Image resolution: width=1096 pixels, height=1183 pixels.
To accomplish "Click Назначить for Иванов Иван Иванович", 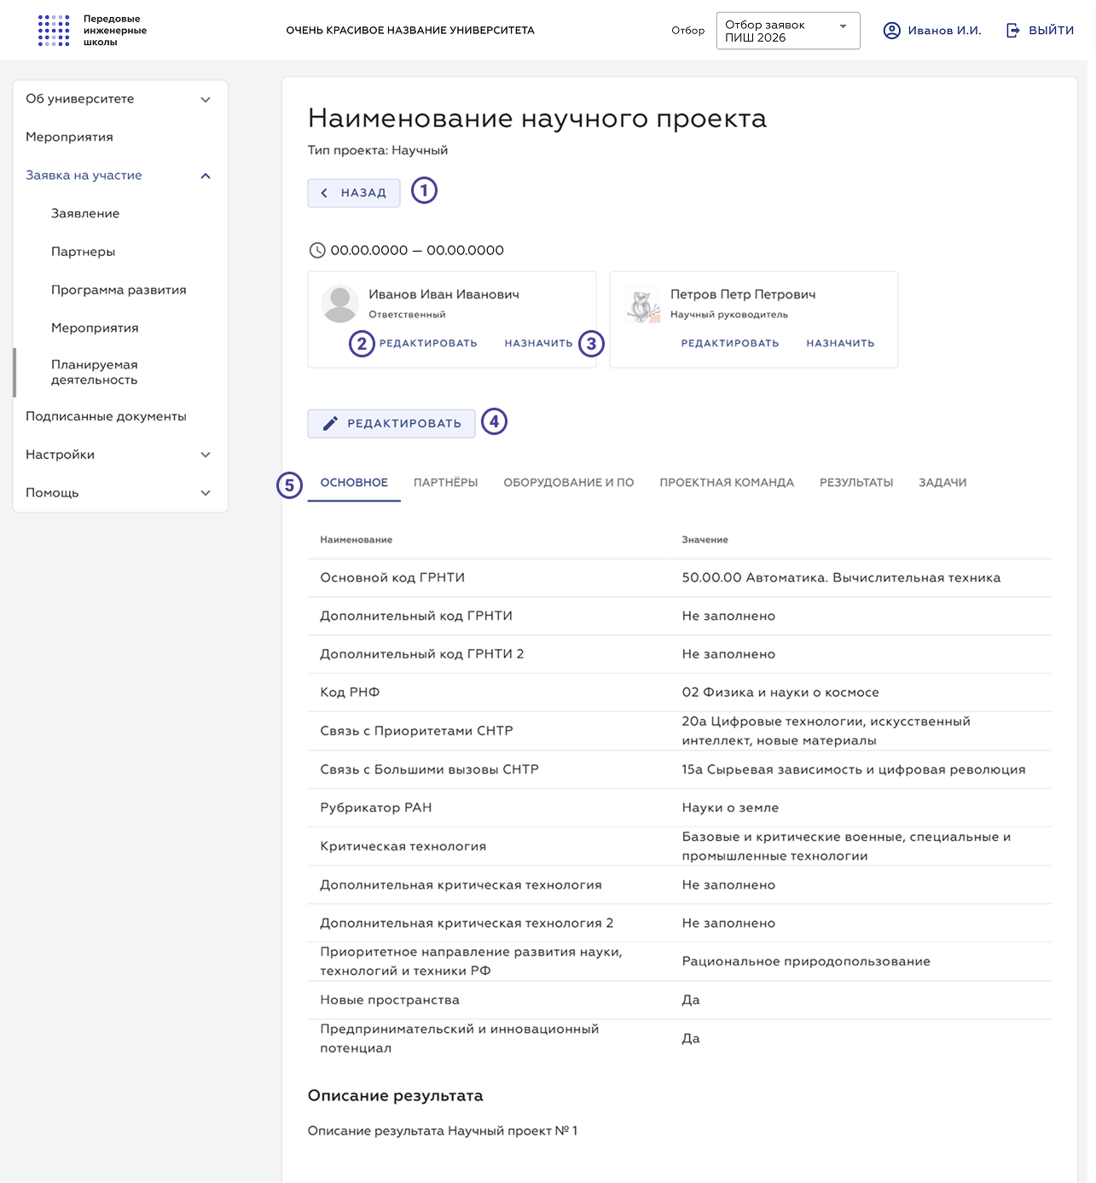I will tap(538, 343).
